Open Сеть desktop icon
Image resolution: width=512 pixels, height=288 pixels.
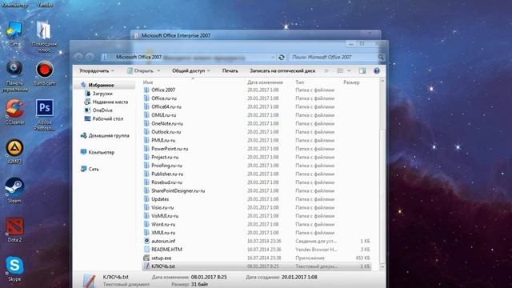pos(14,34)
